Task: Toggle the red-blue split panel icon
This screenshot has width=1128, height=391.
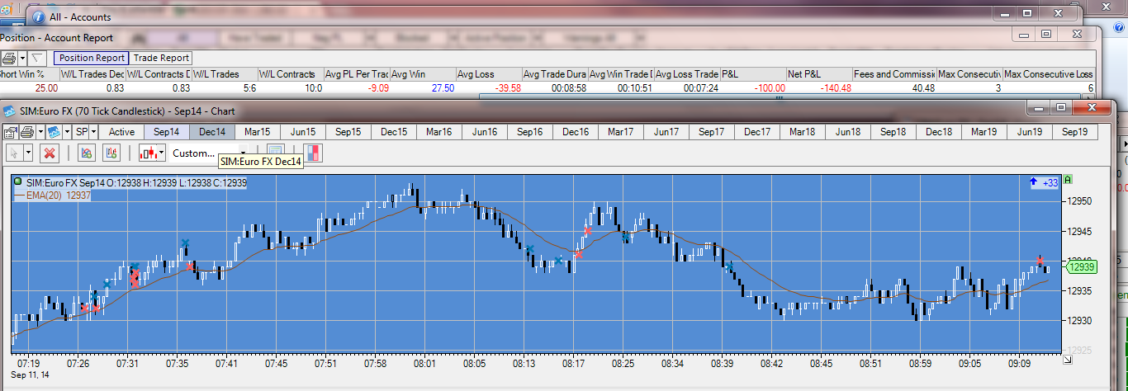Action: click(x=314, y=153)
